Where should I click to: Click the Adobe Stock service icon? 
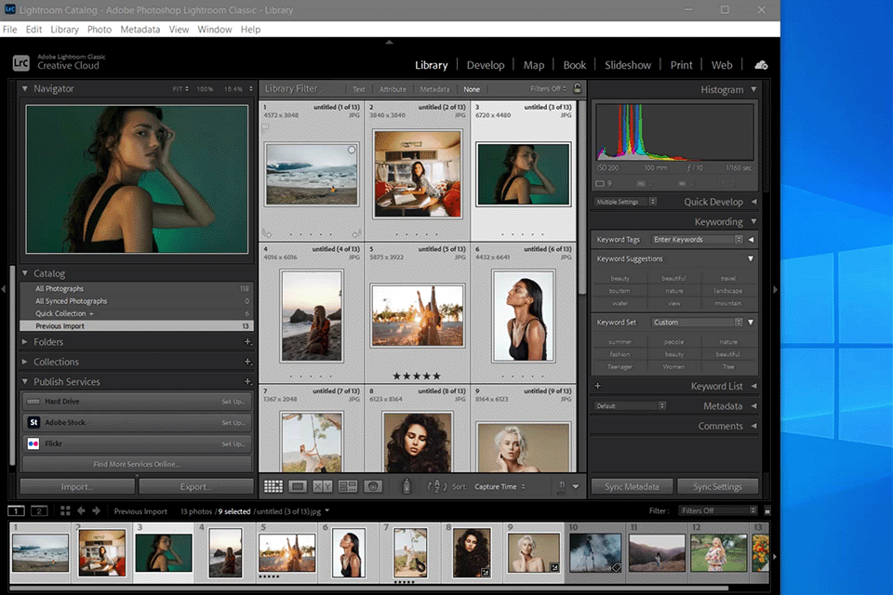[x=33, y=422]
